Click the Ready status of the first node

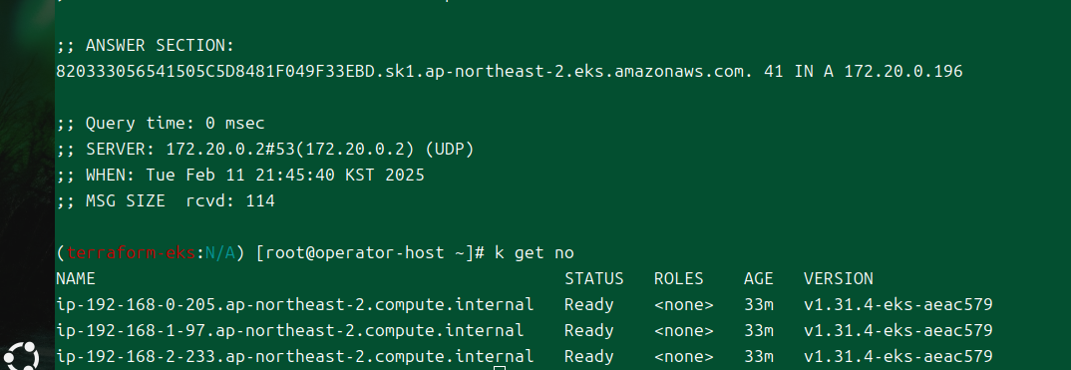(588, 304)
